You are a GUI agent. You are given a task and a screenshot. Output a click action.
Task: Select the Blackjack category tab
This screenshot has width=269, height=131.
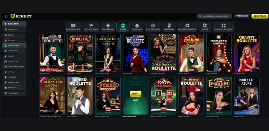click(137, 27)
